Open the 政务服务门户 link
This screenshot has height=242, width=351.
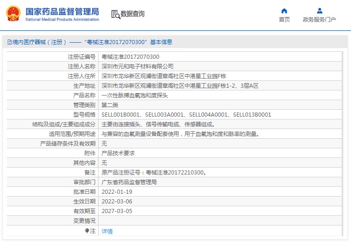[319, 20]
